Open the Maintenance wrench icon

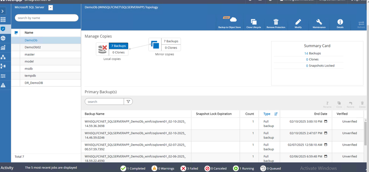coord(319,22)
